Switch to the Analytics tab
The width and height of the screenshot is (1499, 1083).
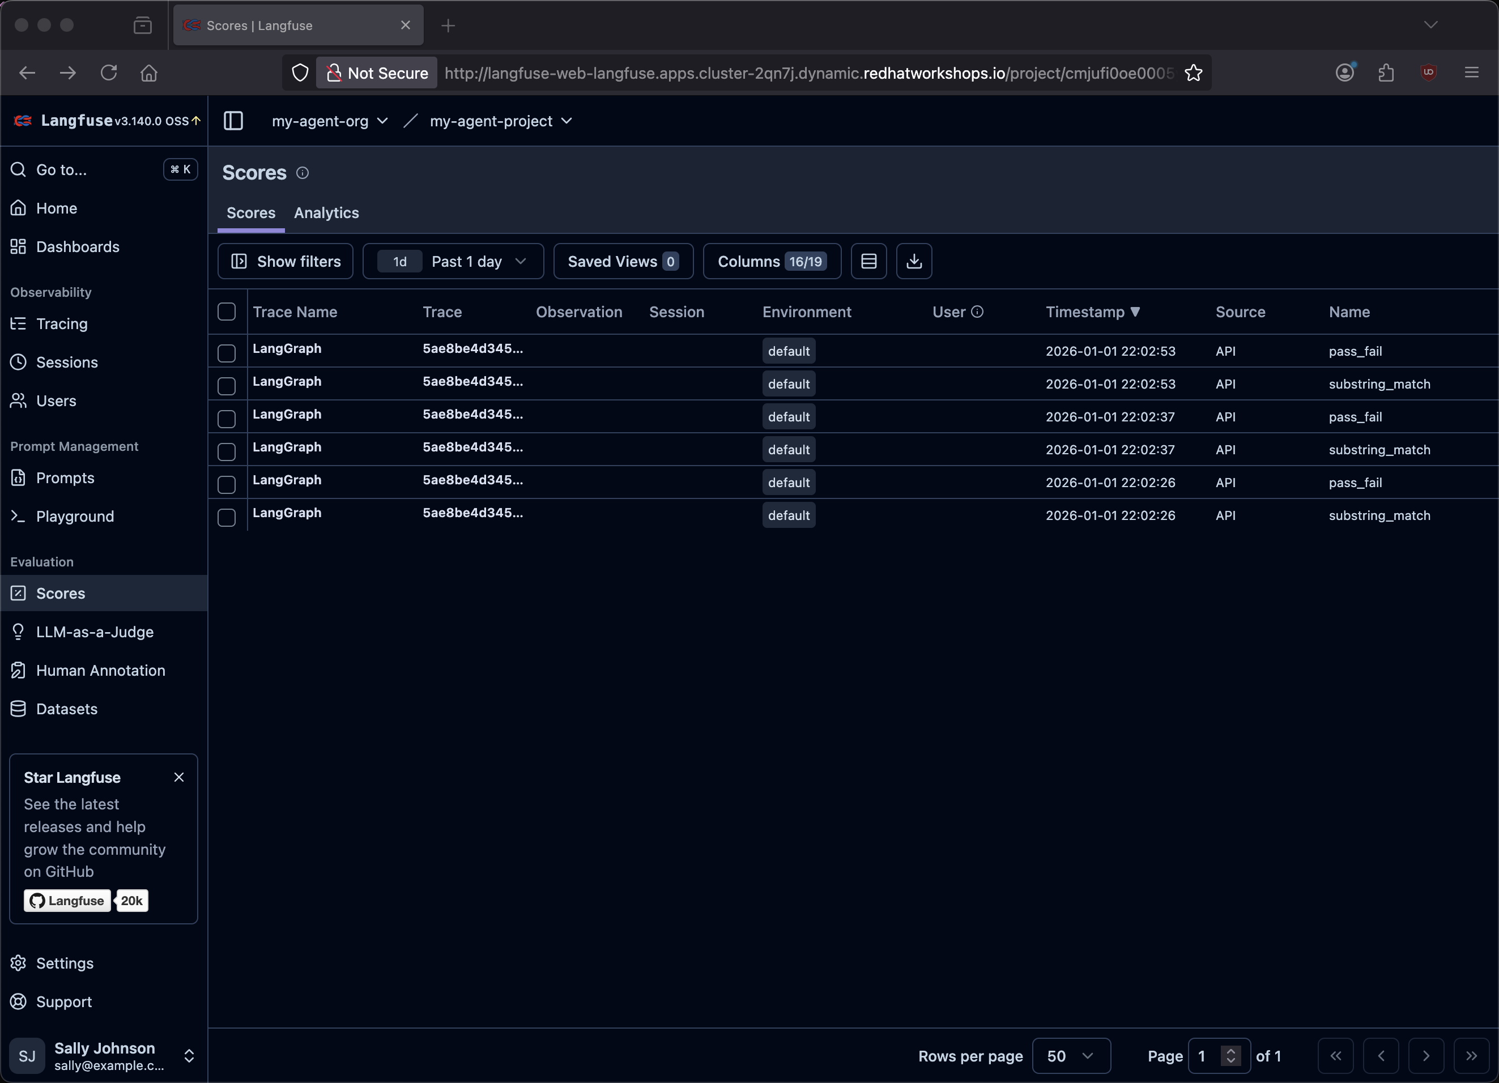326,213
